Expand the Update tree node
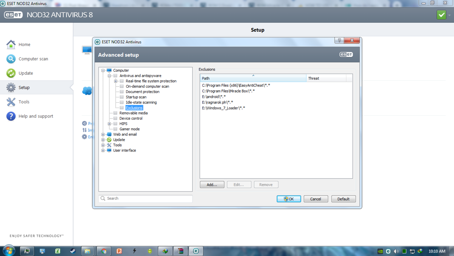 (103, 140)
